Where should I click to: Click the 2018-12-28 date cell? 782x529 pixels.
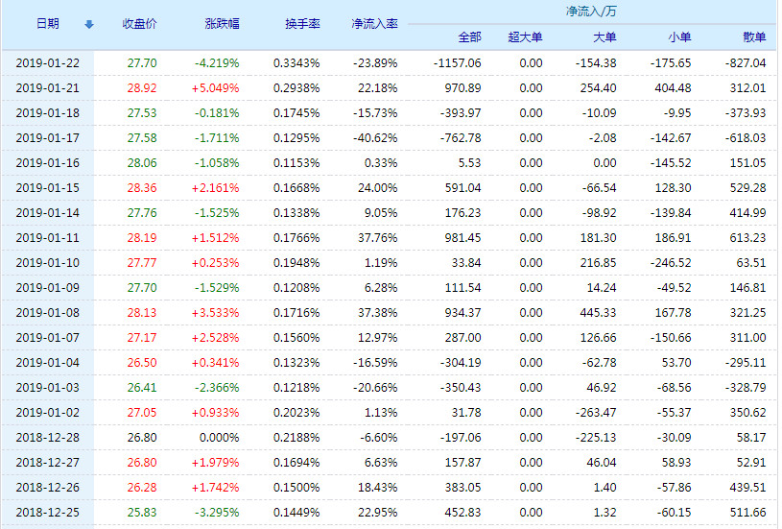coord(47,438)
